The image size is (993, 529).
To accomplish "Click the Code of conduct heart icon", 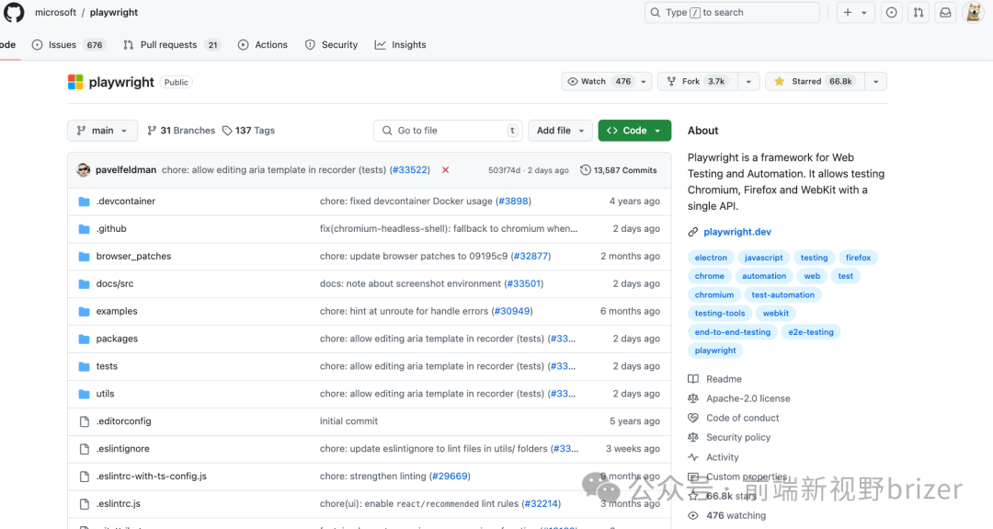I will [x=693, y=418].
